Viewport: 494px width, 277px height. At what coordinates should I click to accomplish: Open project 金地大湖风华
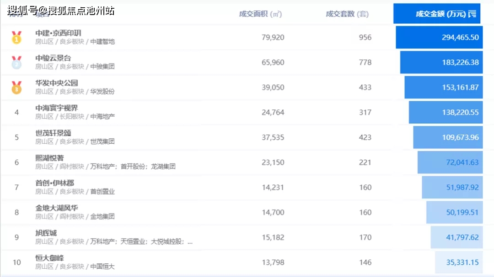pos(57,208)
